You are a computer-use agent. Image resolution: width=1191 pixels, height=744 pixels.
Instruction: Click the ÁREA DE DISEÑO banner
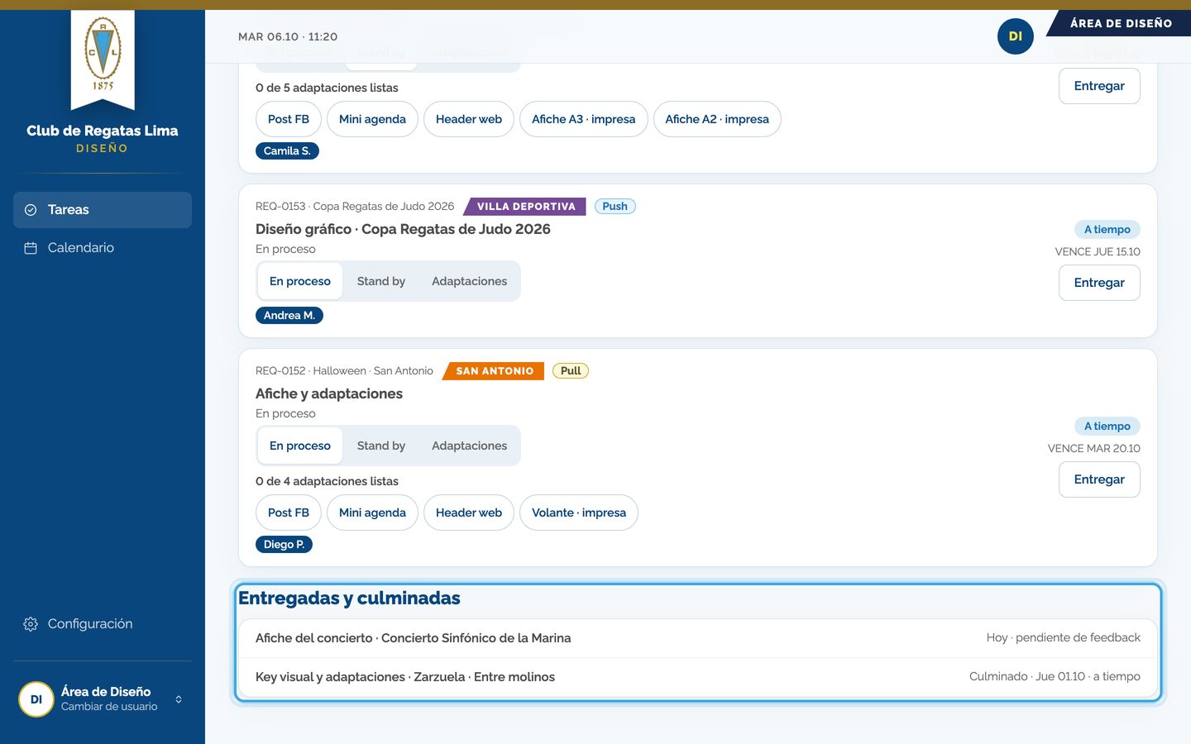click(1119, 23)
